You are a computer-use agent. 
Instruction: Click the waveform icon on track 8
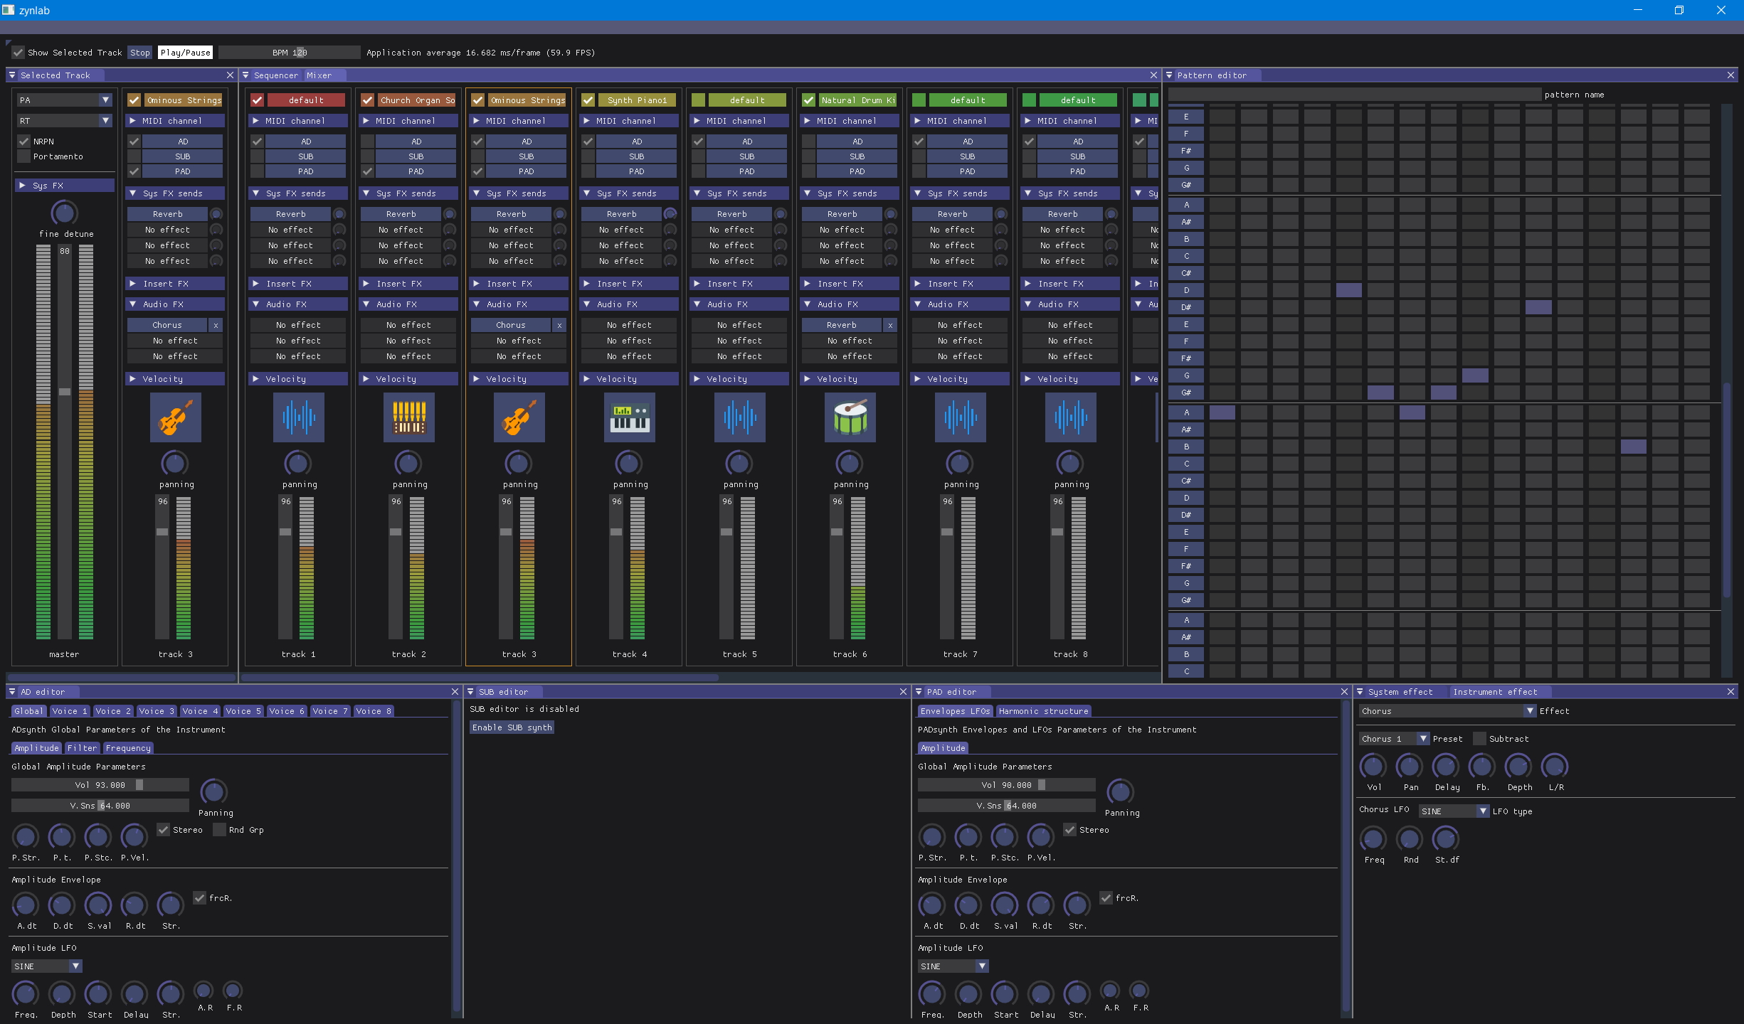(1070, 417)
